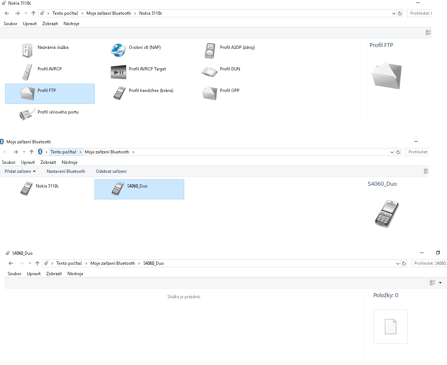Go up one level in Moje zařízení Bluetooth window
This screenshot has height=365, width=447.
[32, 152]
